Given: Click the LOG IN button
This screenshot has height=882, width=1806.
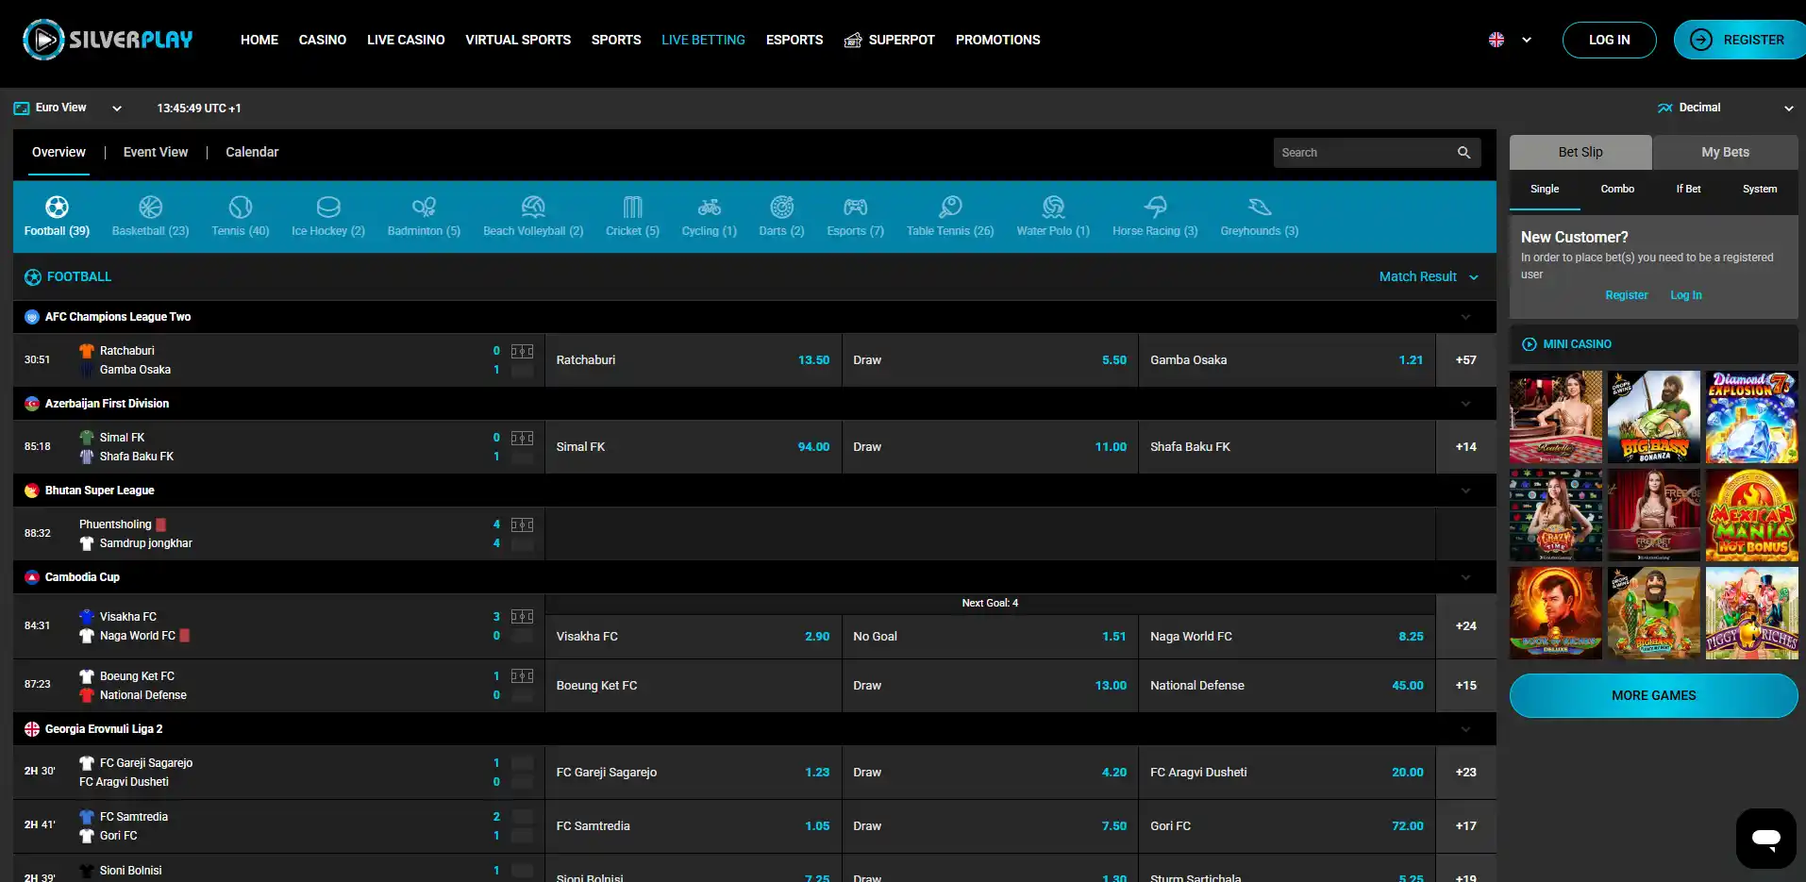Looking at the screenshot, I should (x=1609, y=40).
